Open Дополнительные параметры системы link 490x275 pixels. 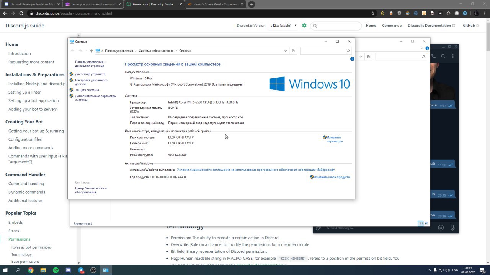[95, 98]
